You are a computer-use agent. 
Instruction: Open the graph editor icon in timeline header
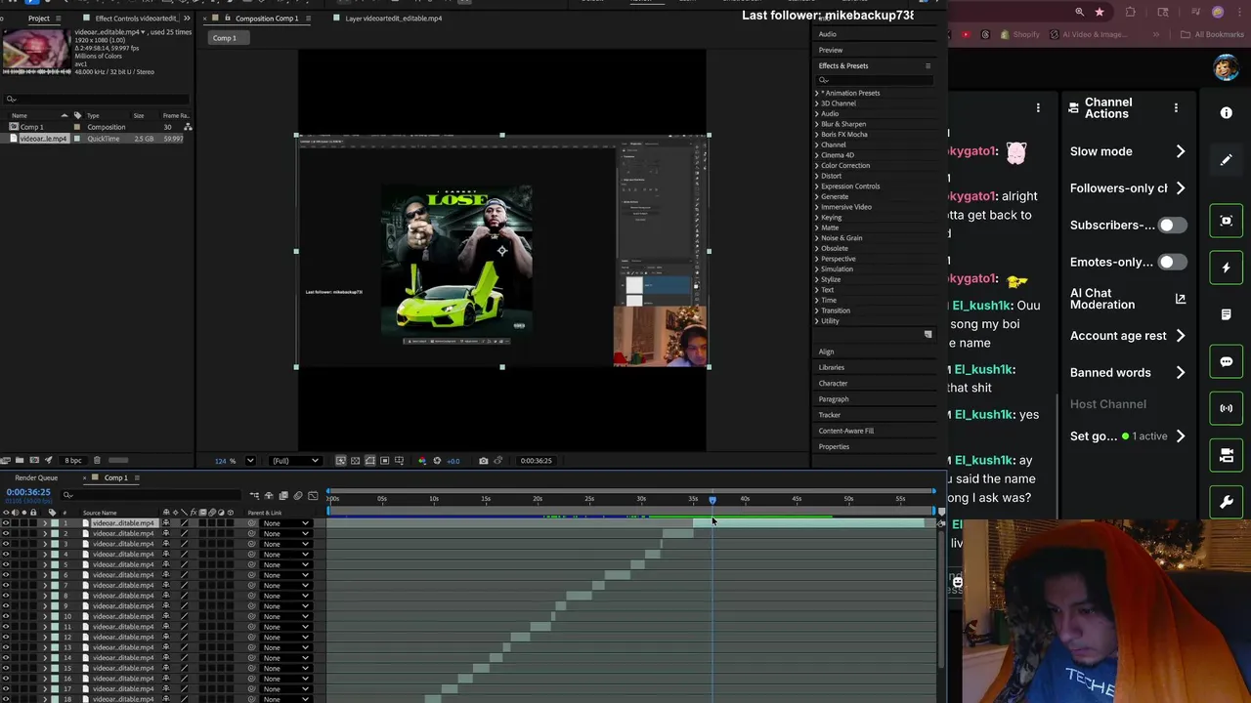click(313, 496)
